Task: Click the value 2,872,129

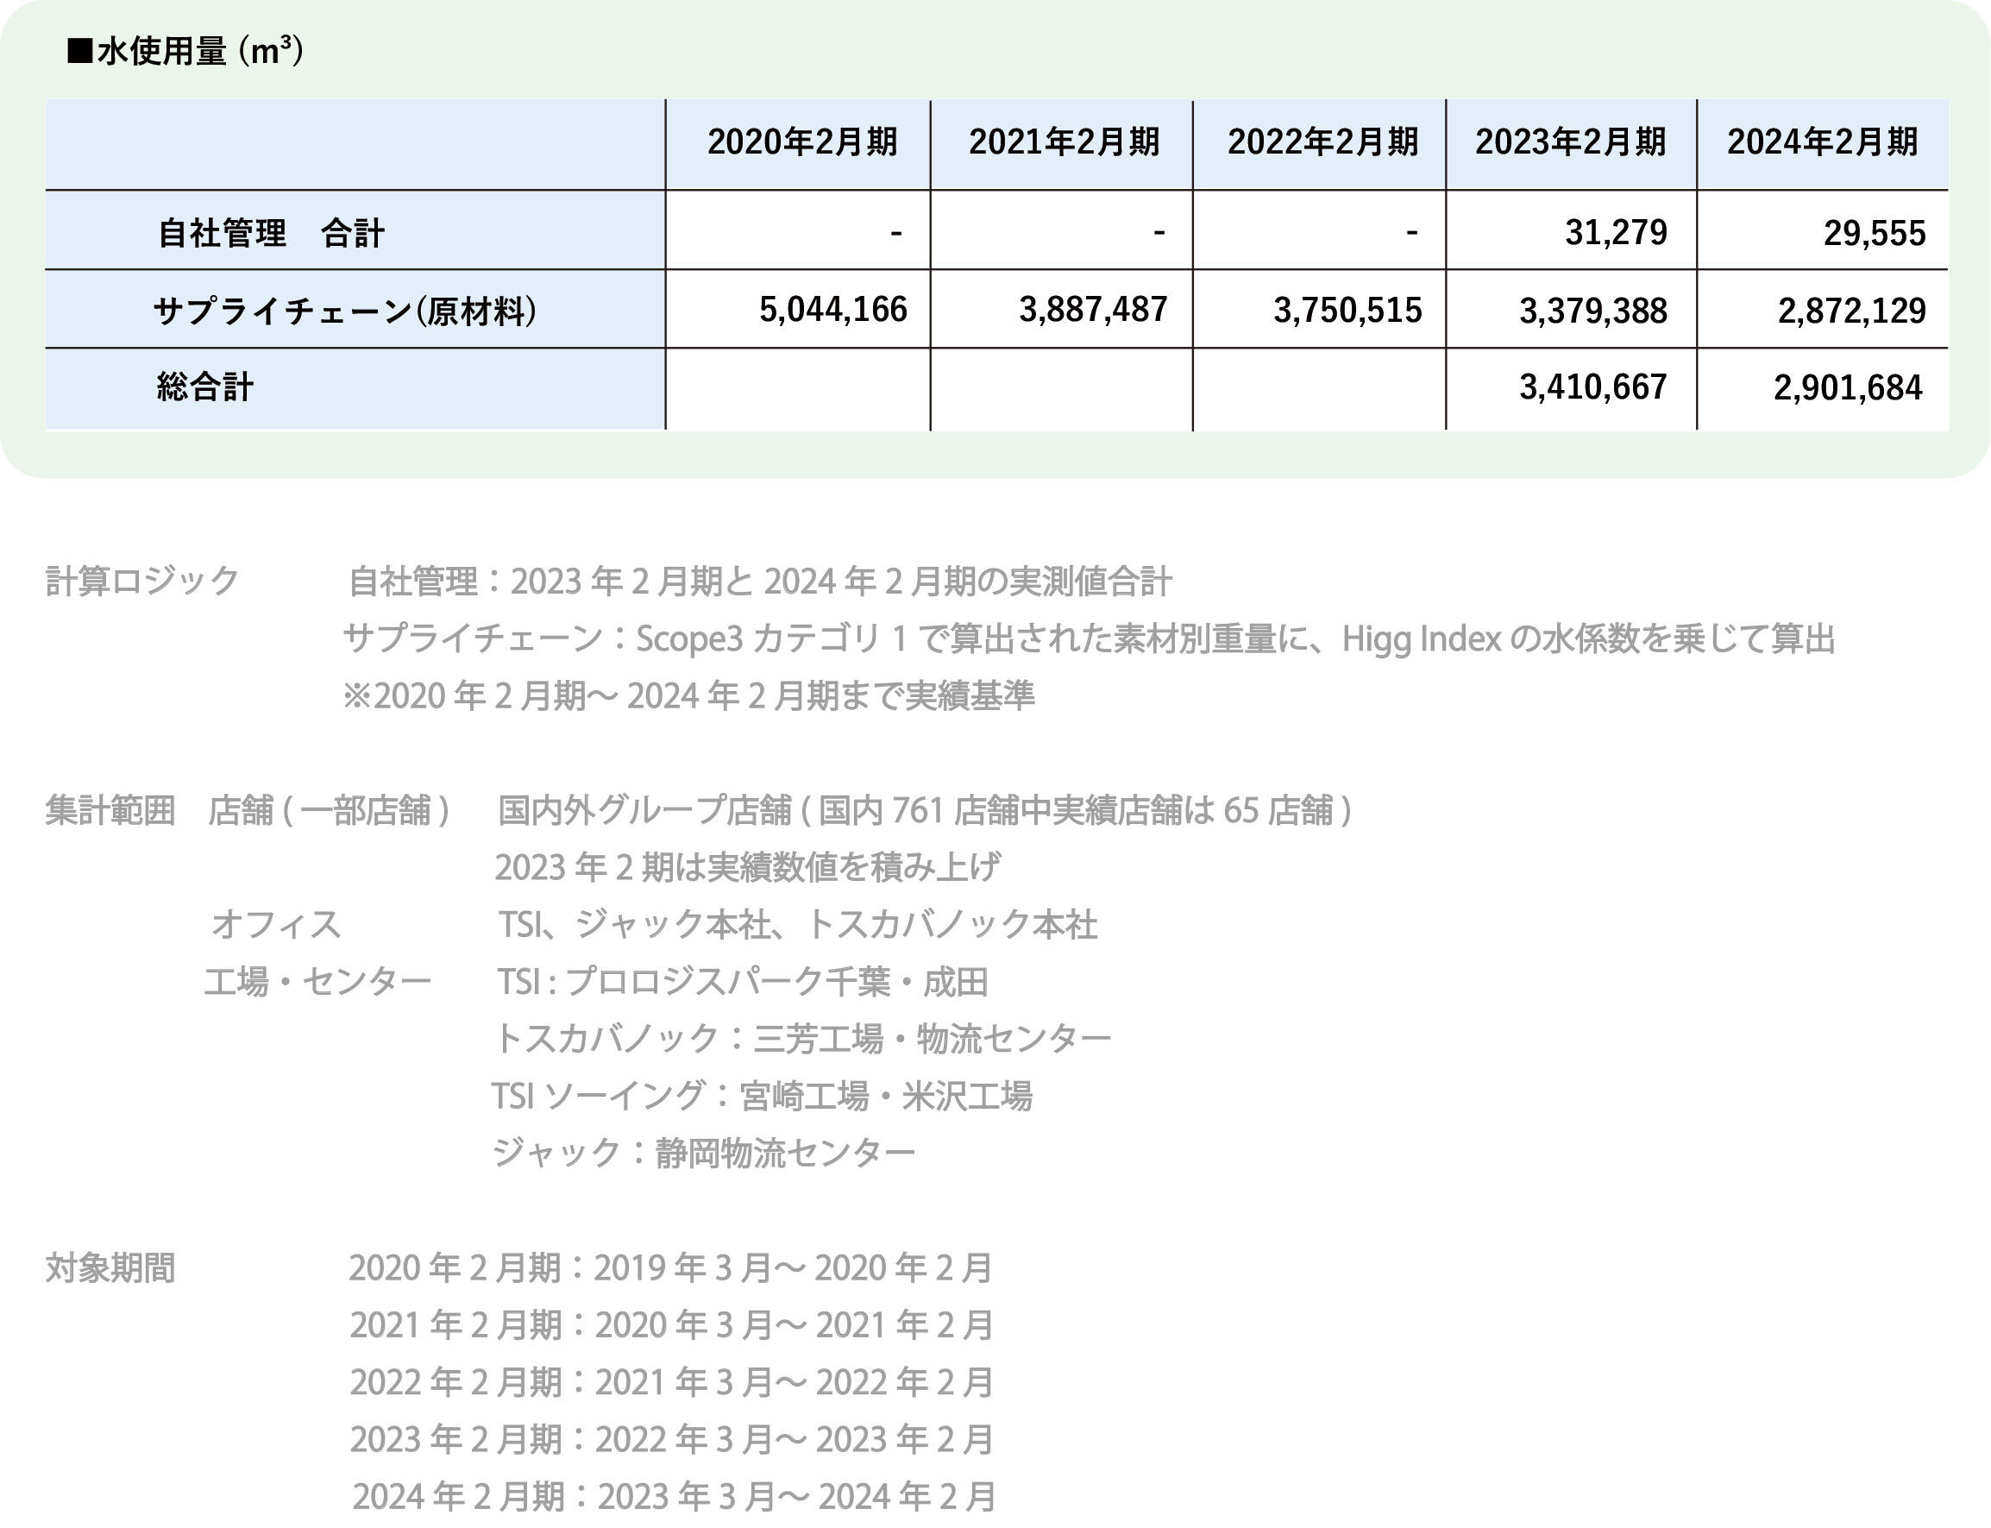Action: tap(1852, 311)
